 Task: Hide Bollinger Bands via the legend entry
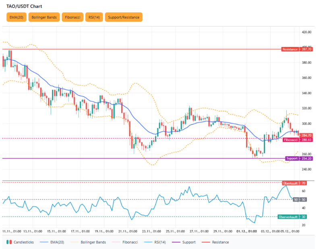[86, 242]
